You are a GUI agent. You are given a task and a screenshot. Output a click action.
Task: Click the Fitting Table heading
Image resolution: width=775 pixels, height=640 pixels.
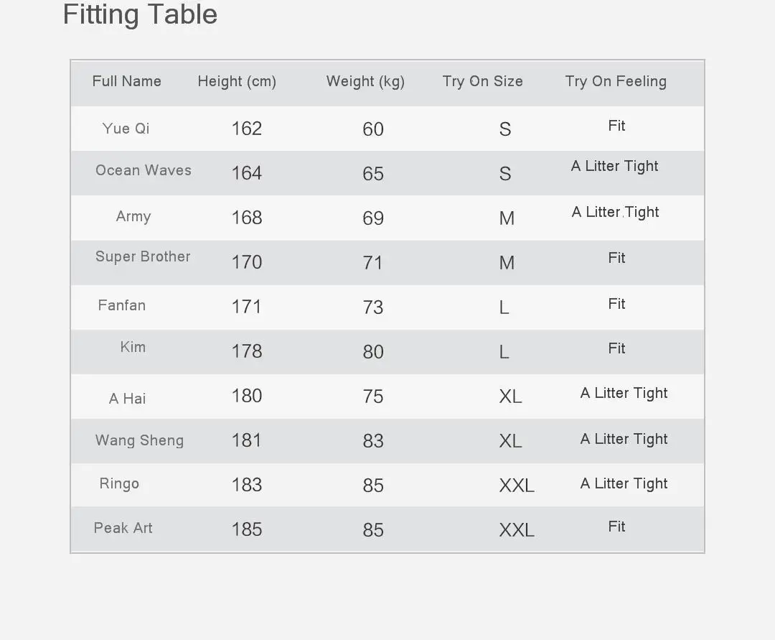tap(140, 15)
